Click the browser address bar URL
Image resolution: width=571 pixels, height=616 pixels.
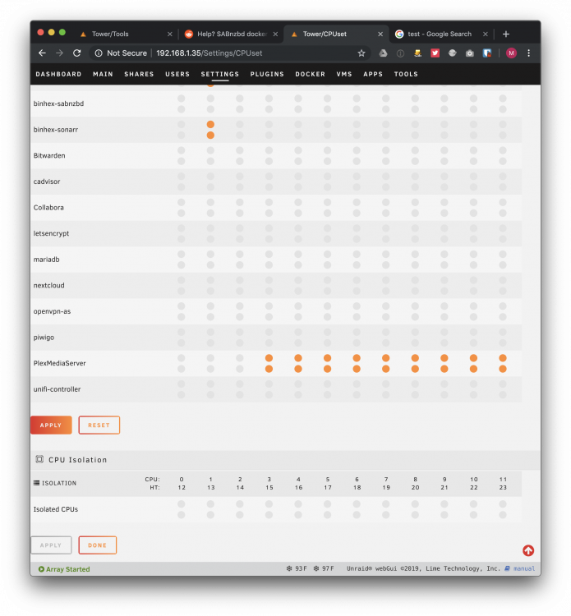pos(209,53)
